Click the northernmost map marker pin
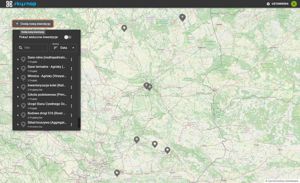Viewport: 300px width, 183px height. pyautogui.click(x=182, y=17)
